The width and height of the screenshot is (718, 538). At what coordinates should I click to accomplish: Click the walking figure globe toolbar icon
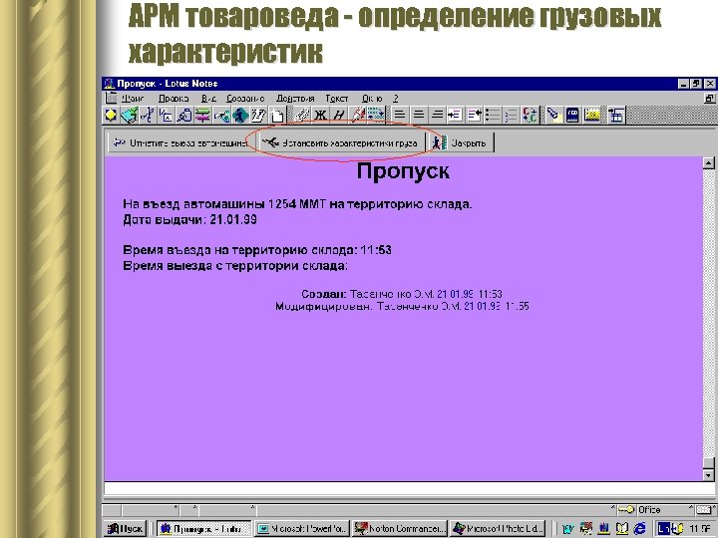(239, 116)
